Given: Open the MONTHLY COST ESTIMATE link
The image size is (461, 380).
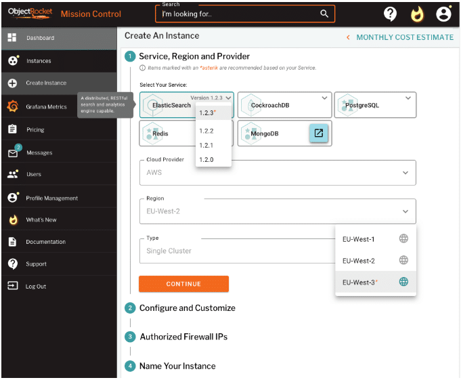Looking at the screenshot, I should click(x=405, y=37).
